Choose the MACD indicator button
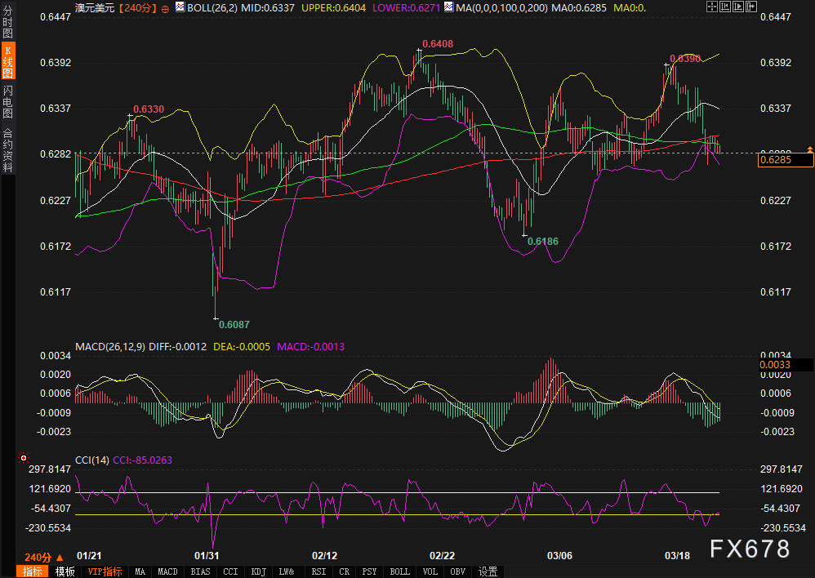Viewport: 815px width, 578px height. click(x=167, y=571)
